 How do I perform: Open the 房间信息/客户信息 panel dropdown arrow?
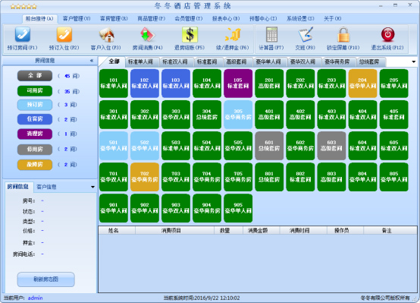click(92, 187)
